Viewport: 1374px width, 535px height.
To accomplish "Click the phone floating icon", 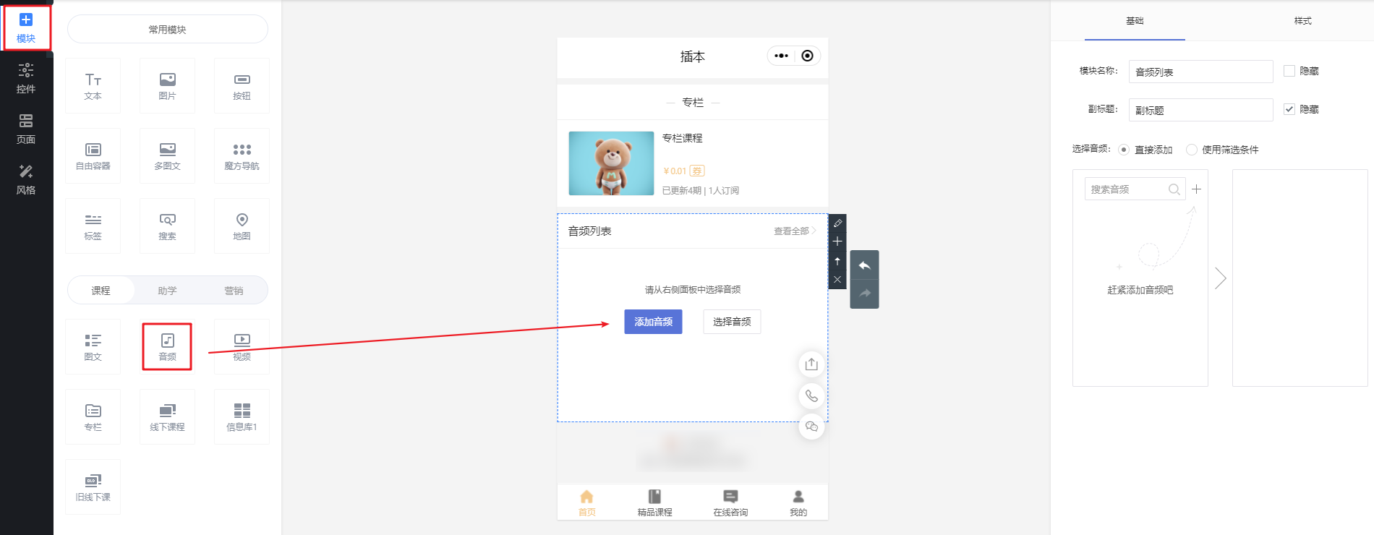I will [x=811, y=395].
